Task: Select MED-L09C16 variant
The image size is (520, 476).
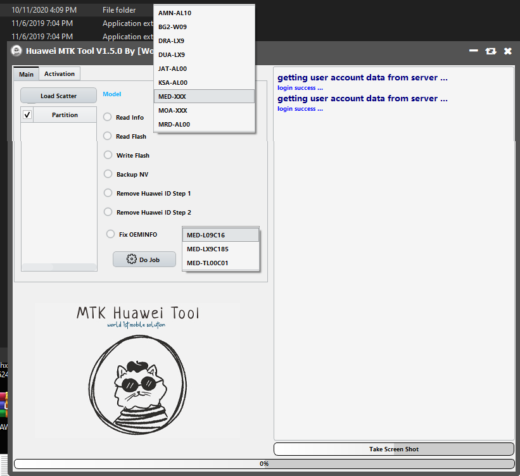Action: pos(220,235)
